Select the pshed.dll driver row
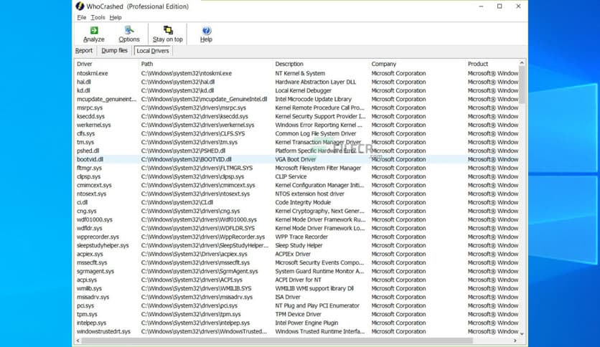The width and height of the screenshot is (600, 347). coord(297,151)
